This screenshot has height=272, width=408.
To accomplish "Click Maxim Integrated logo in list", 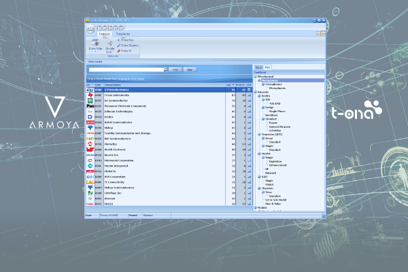I will coord(90,166).
